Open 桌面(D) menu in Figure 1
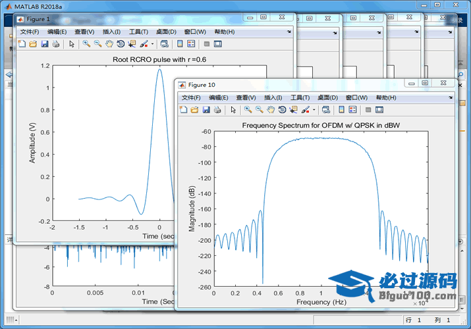This screenshot has height=329, width=471. pyautogui.click(x=166, y=32)
